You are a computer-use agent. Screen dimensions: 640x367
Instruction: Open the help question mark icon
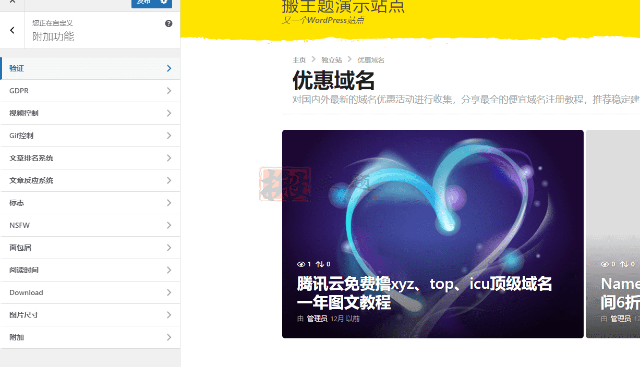pos(168,23)
